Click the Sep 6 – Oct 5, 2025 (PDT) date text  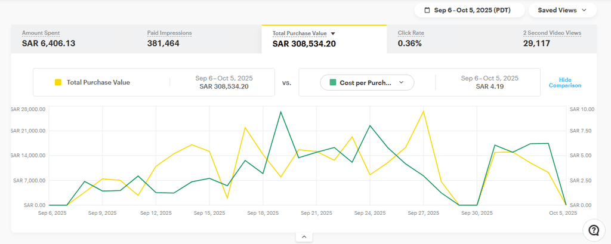[x=472, y=10]
